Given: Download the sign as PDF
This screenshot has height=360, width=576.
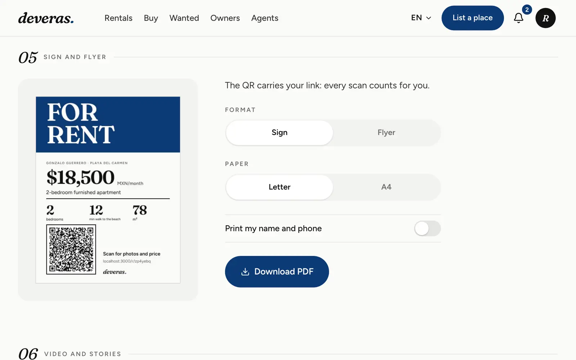Looking at the screenshot, I should click(x=277, y=272).
